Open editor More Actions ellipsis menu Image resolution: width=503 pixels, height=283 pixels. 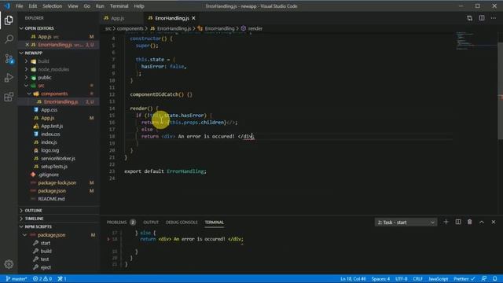click(x=494, y=18)
